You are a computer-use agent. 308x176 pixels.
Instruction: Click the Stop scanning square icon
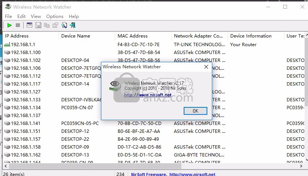[18, 25]
